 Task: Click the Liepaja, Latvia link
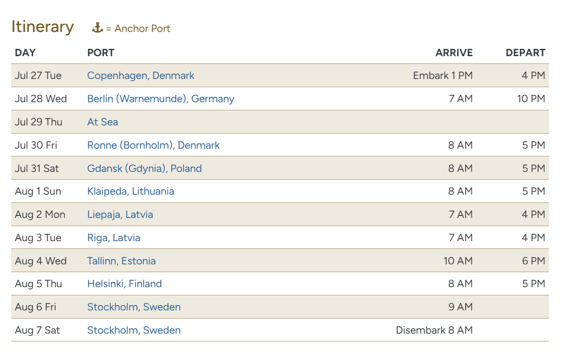pyautogui.click(x=120, y=215)
